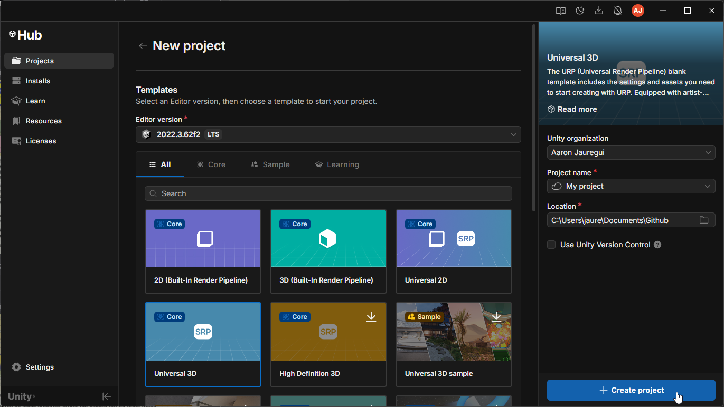Open the AJ account avatar

638,11
